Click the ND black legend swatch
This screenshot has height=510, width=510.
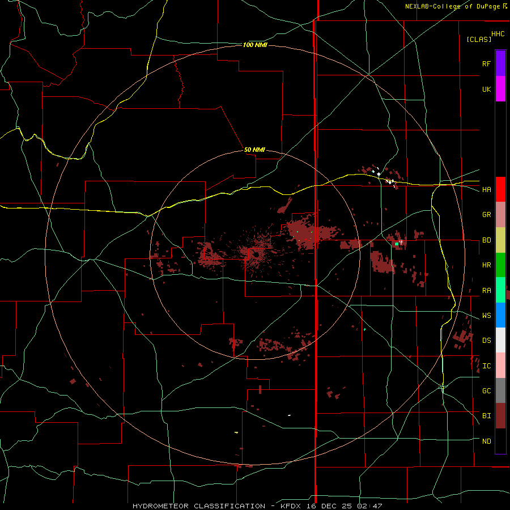500,441
